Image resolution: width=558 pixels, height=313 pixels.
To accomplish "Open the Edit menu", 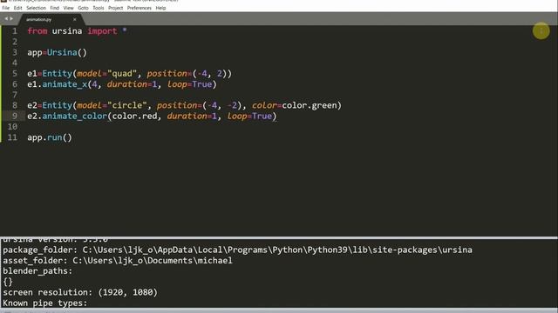I will (17, 8).
